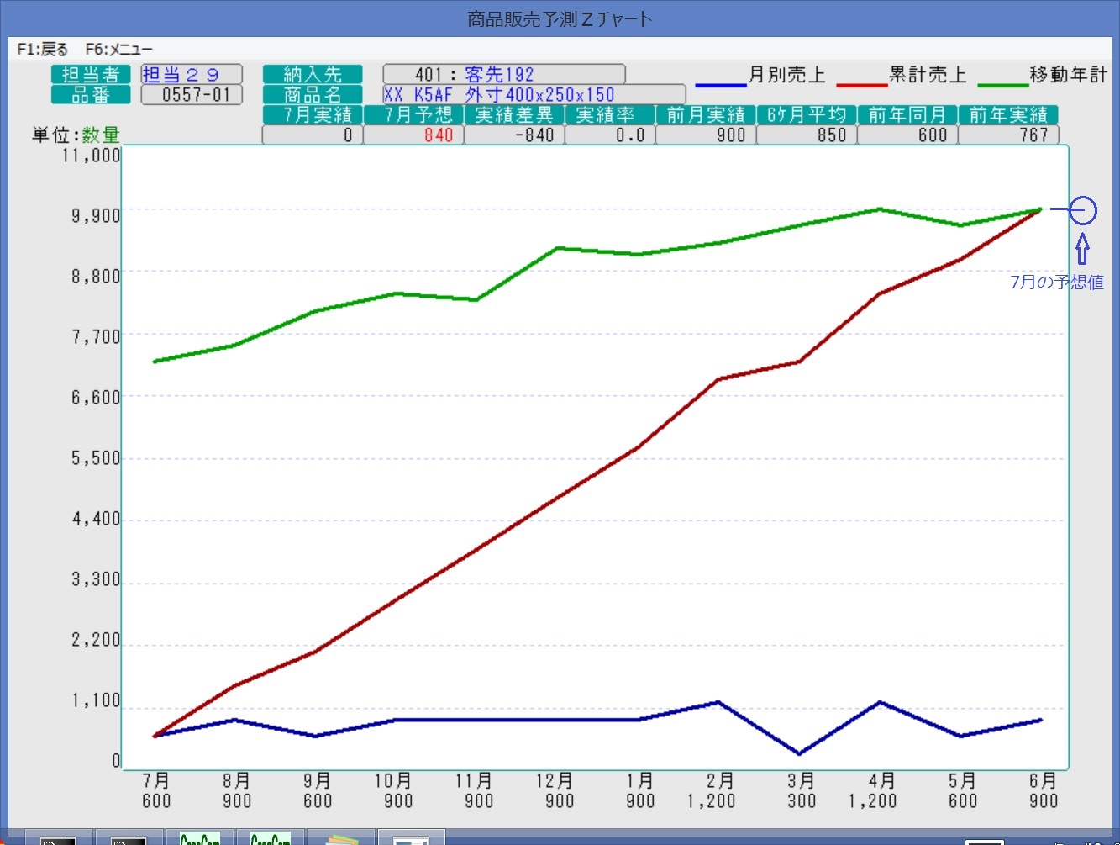Go back with F1:戻る menu item
Image resolution: width=1120 pixels, height=845 pixels.
(43, 50)
